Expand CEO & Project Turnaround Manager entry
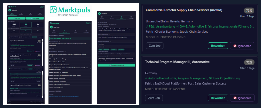The width and height of the screenshot is (261, 108). click(x=70, y=59)
